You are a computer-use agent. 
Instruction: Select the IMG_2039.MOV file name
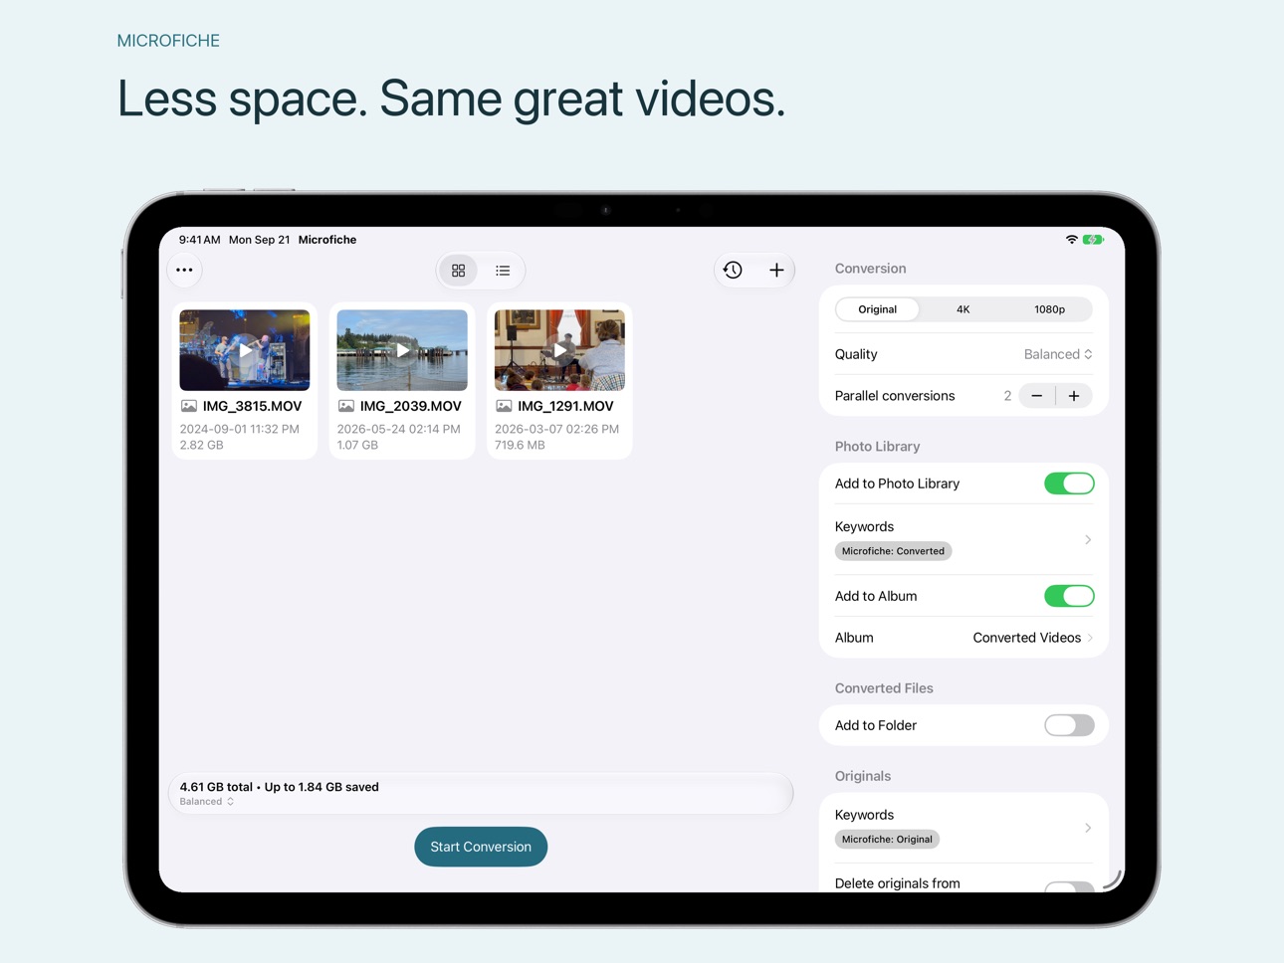click(410, 406)
